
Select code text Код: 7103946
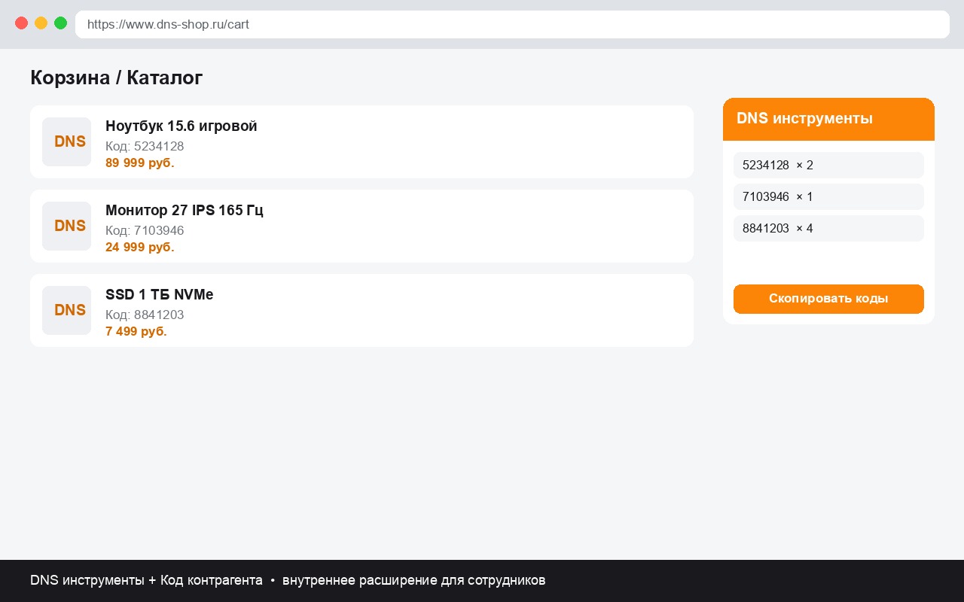click(145, 230)
